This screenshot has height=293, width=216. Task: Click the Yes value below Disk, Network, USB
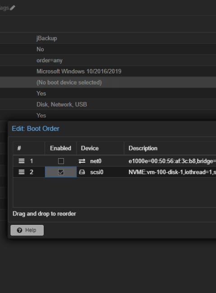(x=41, y=115)
